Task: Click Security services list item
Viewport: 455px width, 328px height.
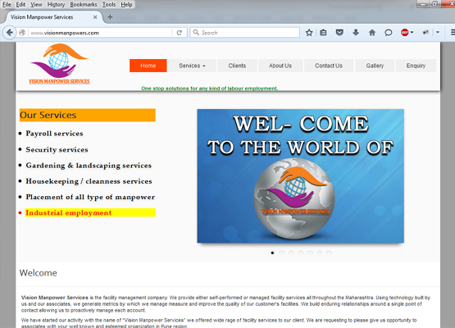Action: click(x=57, y=149)
